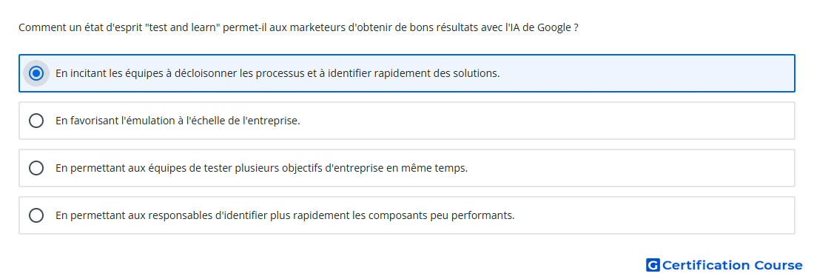Click "l'IA de Google" in the question
814x279 pixels.
coord(538,27)
